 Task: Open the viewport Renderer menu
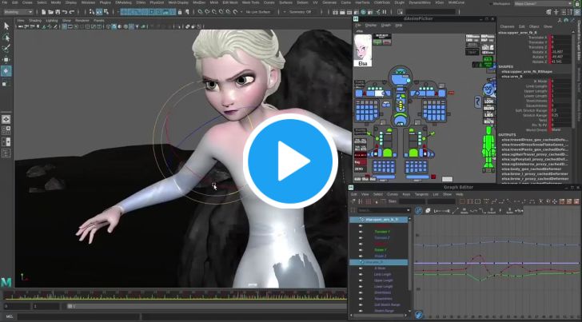pos(82,21)
